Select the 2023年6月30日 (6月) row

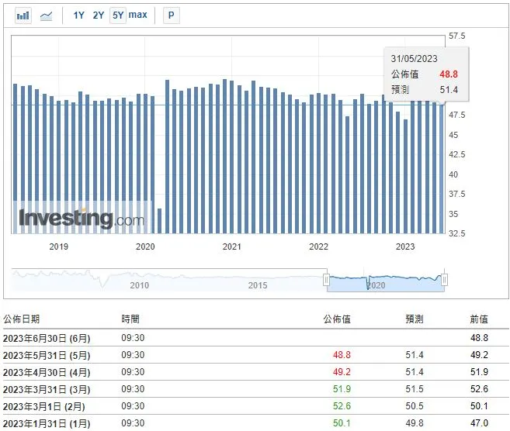tap(47, 338)
